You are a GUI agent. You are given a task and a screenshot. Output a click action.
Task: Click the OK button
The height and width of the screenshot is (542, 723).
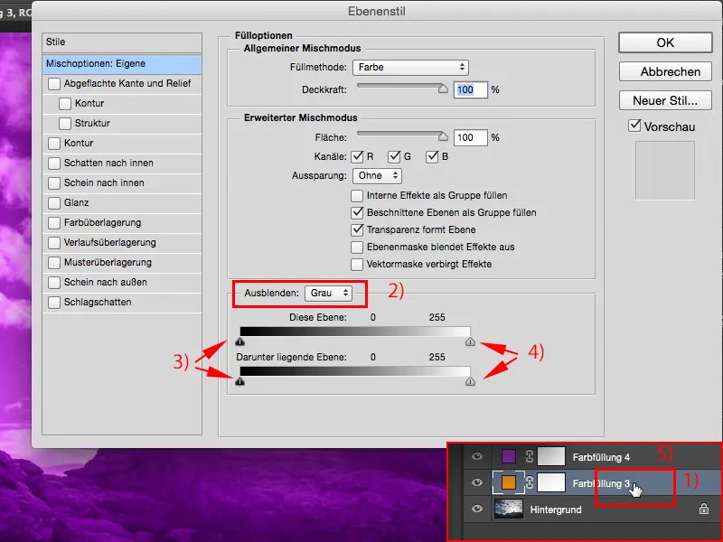[x=665, y=42]
